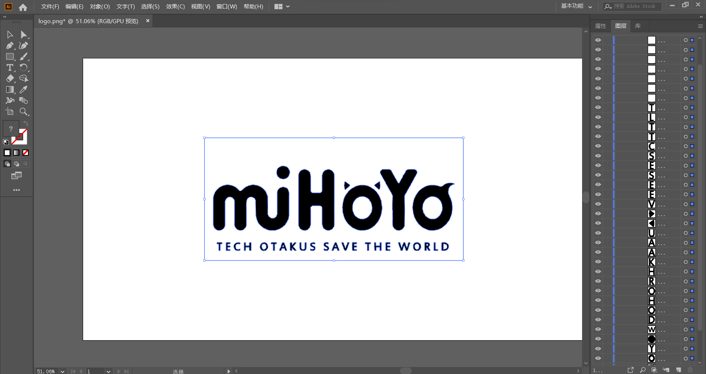The height and width of the screenshot is (374, 706).
Task: Hide the 'K' letter layer
Action: pos(598,262)
